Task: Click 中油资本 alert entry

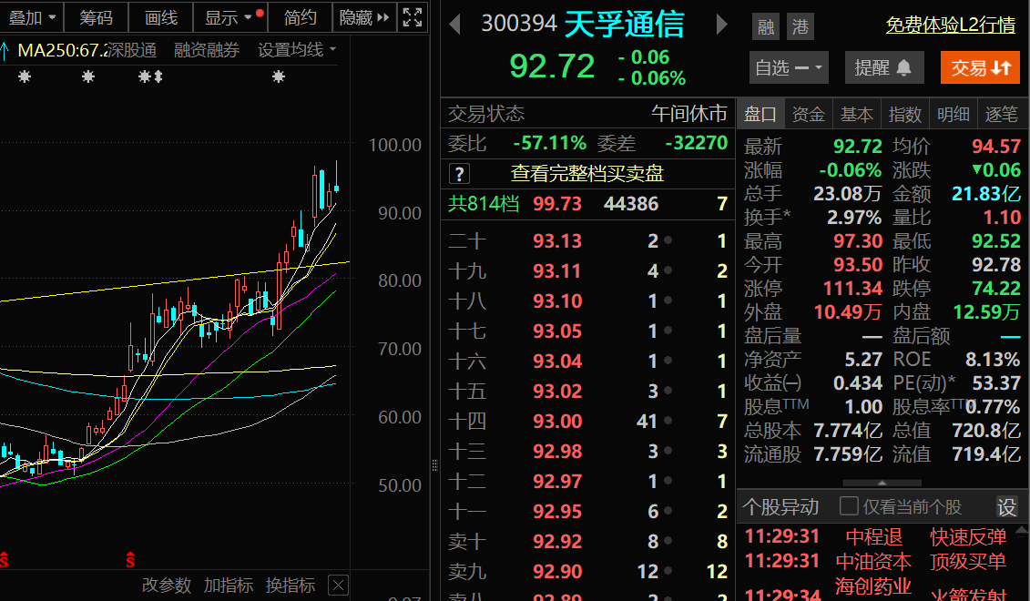Action: [x=873, y=562]
